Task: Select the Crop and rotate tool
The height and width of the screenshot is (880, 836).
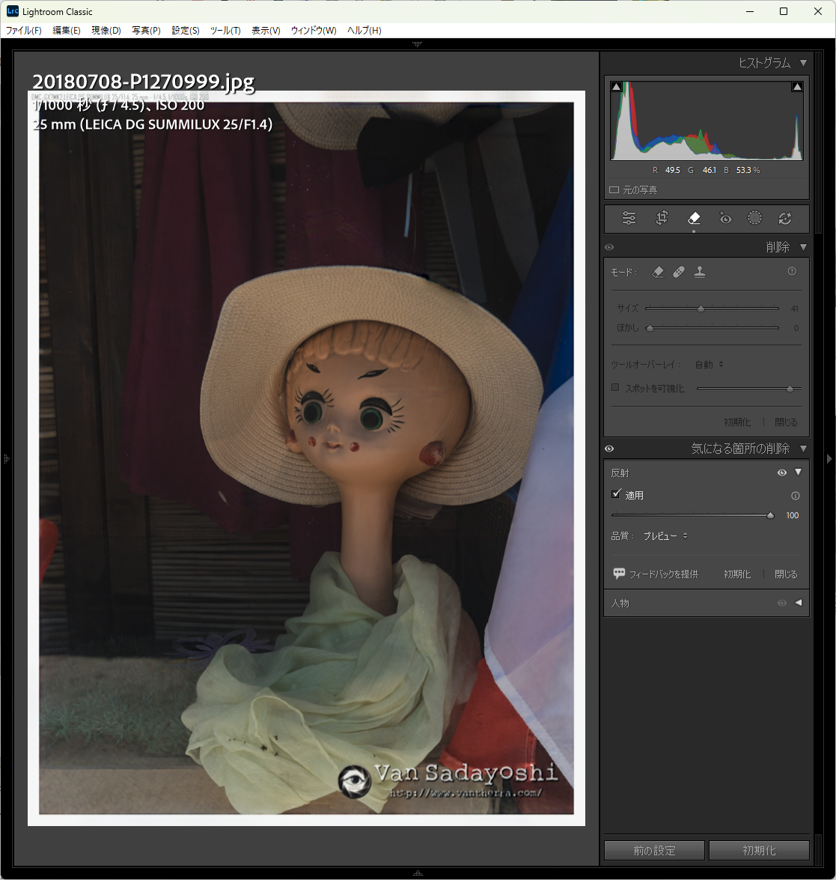Action: [x=662, y=219]
